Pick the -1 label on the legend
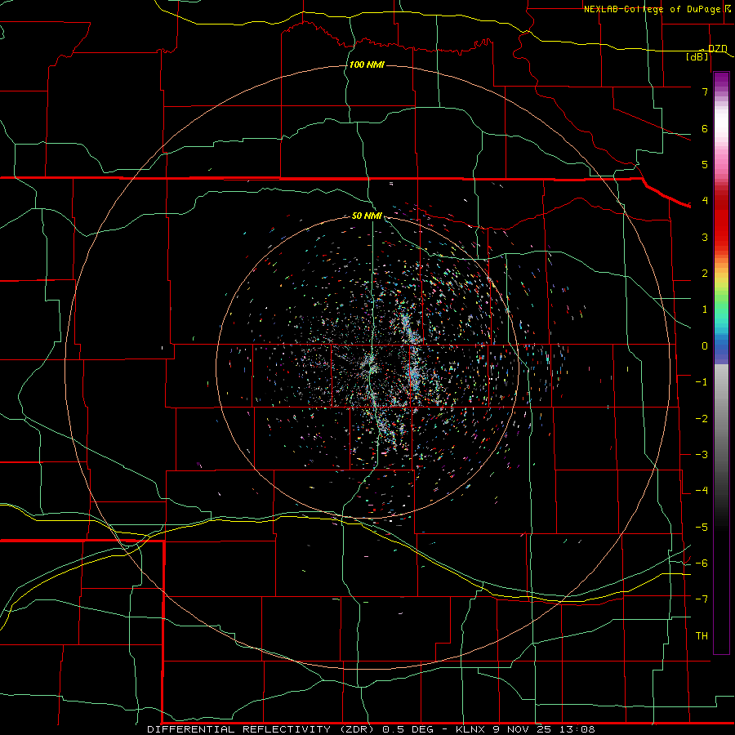The height and width of the screenshot is (735, 735). pyautogui.click(x=702, y=382)
